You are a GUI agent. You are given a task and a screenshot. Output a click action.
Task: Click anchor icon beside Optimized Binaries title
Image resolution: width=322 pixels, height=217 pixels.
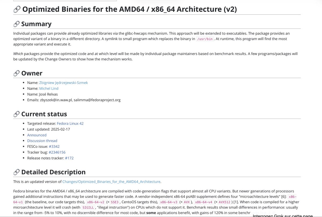(17, 9)
